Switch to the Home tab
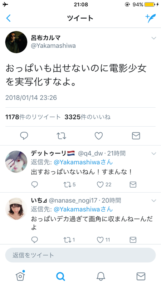Image resolution: width=161 pixels, height=287 pixels. coord(20,276)
